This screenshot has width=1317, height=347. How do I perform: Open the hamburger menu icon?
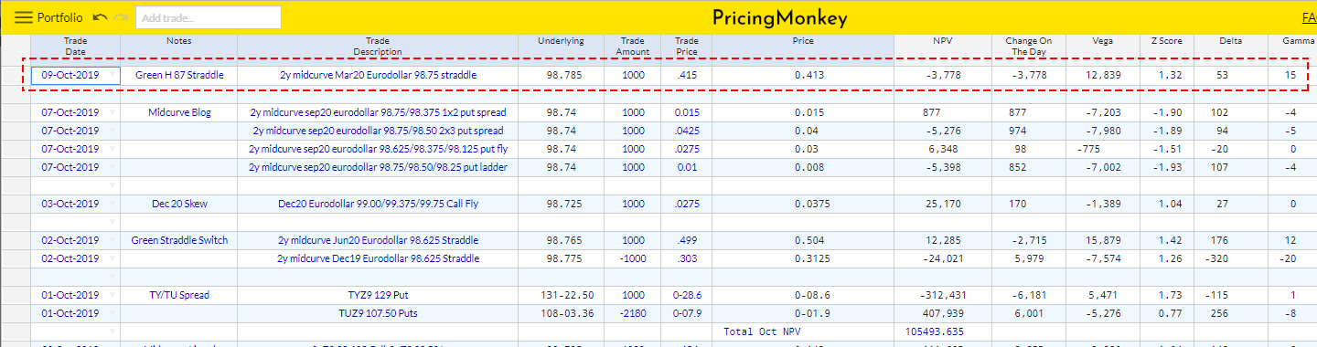click(24, 17)
